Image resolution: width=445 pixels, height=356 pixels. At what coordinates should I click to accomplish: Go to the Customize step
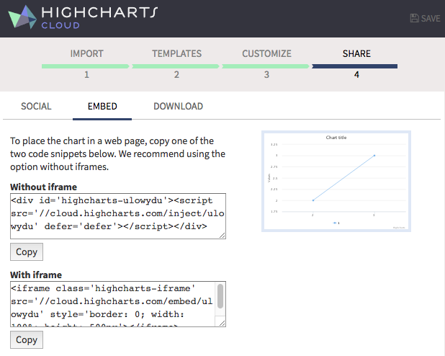(x=266, y=53)
